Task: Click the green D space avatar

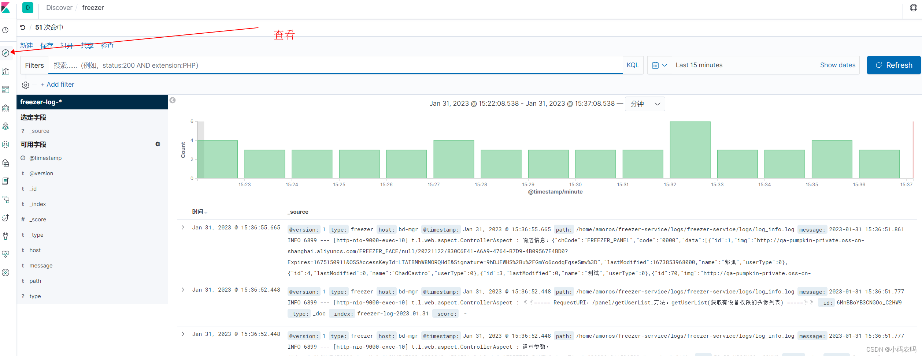Action: [x=28, y=8]
